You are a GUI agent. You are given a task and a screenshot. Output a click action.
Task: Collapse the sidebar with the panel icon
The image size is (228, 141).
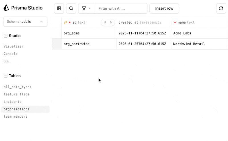click(59, 9)
